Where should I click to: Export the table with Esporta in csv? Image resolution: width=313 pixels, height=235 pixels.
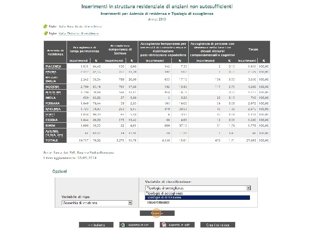[137, 225]
